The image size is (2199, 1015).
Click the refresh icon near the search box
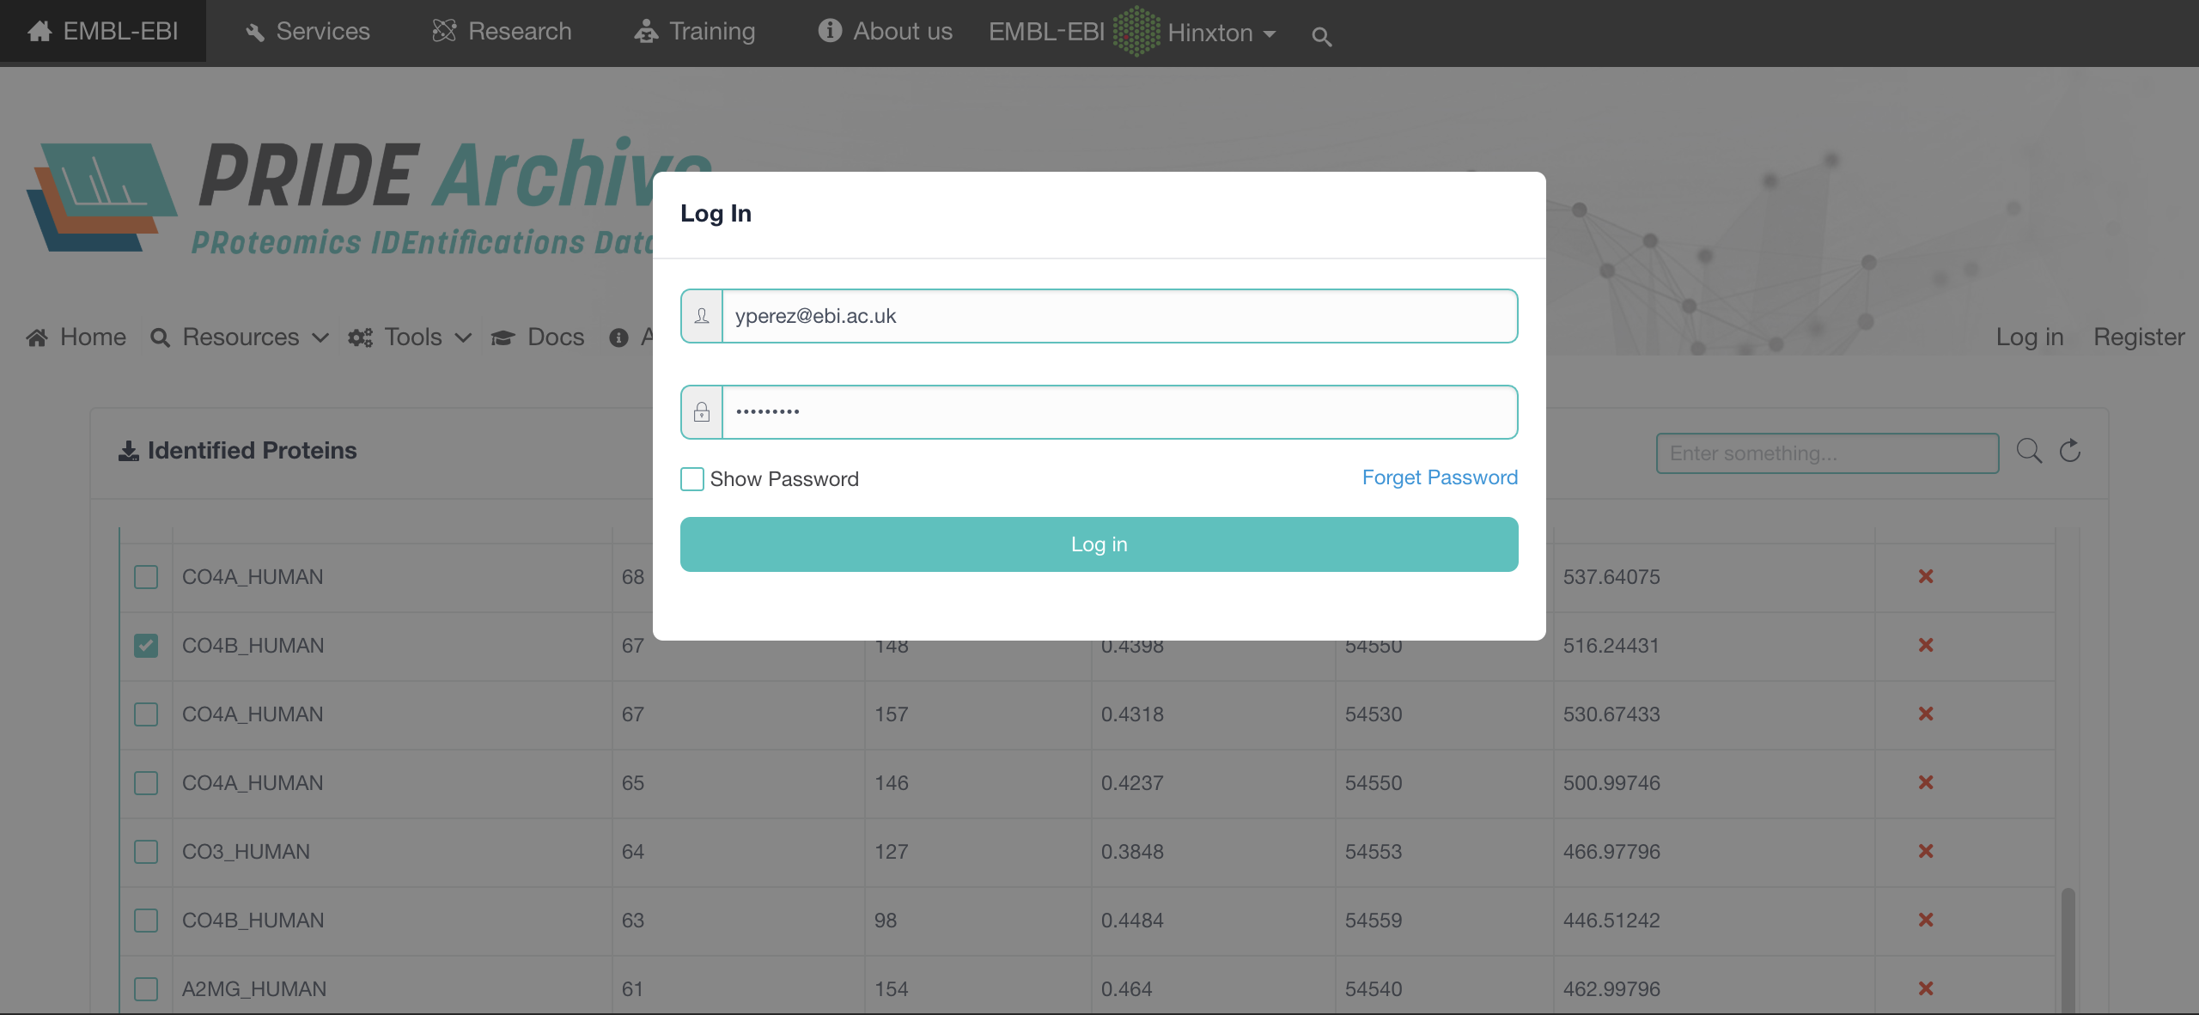(2070, 451)
